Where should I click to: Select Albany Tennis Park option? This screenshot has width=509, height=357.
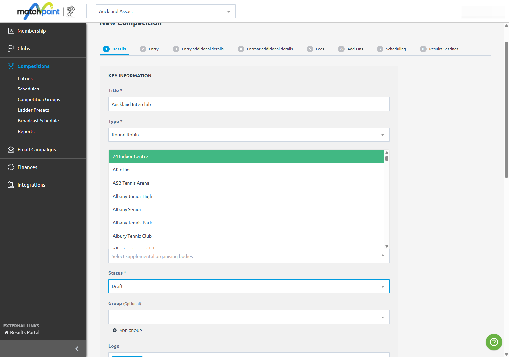pyautogui.click(x=246, y=223)
